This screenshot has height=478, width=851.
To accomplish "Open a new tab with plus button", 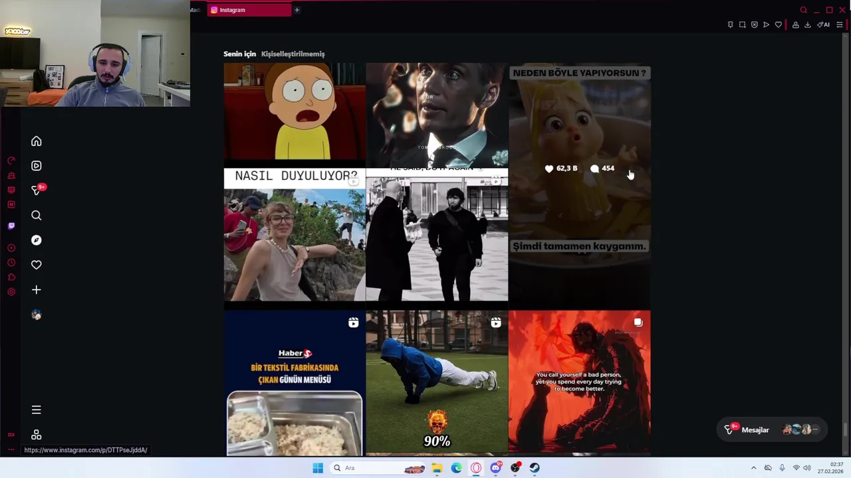I will tap(297, 10).
